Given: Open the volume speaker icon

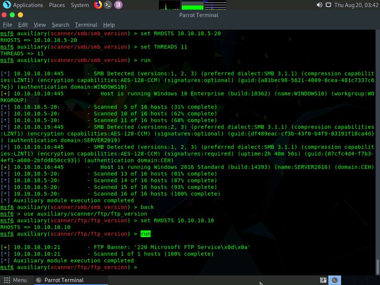Looking at the screenshot, I should coord(320,5).
